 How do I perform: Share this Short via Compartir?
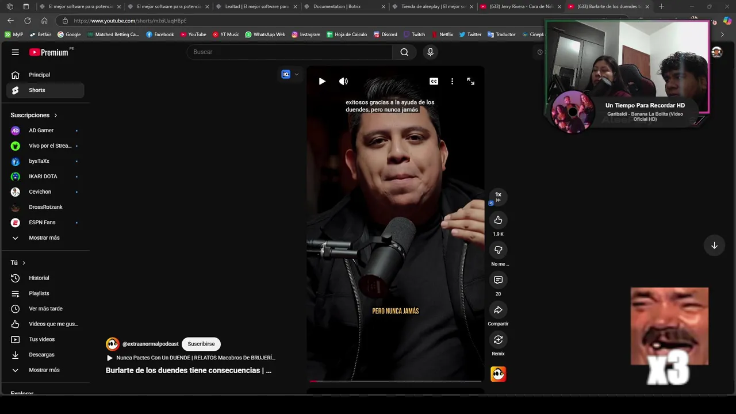coord(498,310)
